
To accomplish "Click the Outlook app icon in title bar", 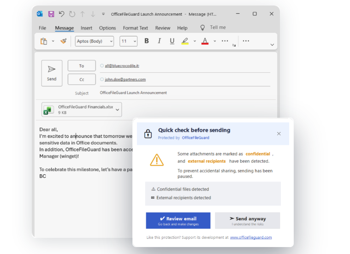I will 40,14.
